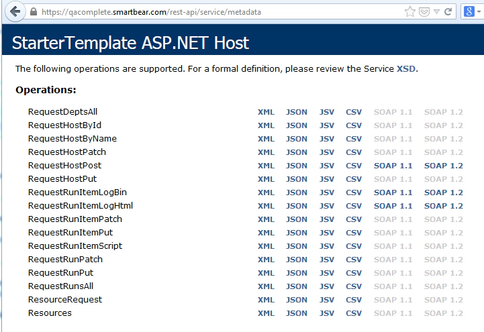Click the RequestHostByName operation name
The width and height of the screenshot is (484, 332).
click(72, 138)
